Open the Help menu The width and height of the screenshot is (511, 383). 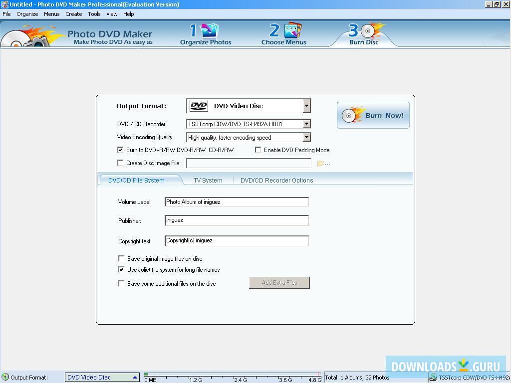[x=128, y=14]
